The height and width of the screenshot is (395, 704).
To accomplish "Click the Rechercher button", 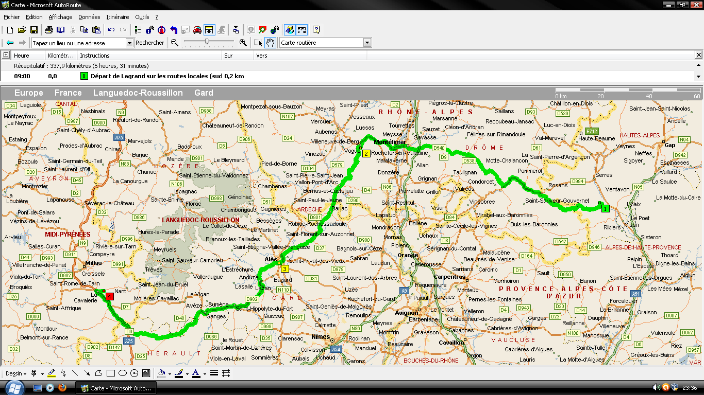I will [149, 43].
